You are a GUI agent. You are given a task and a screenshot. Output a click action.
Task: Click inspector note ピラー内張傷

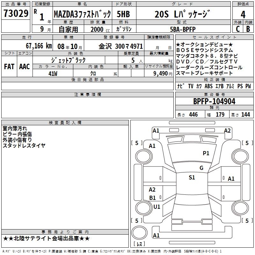click(17, 134)
